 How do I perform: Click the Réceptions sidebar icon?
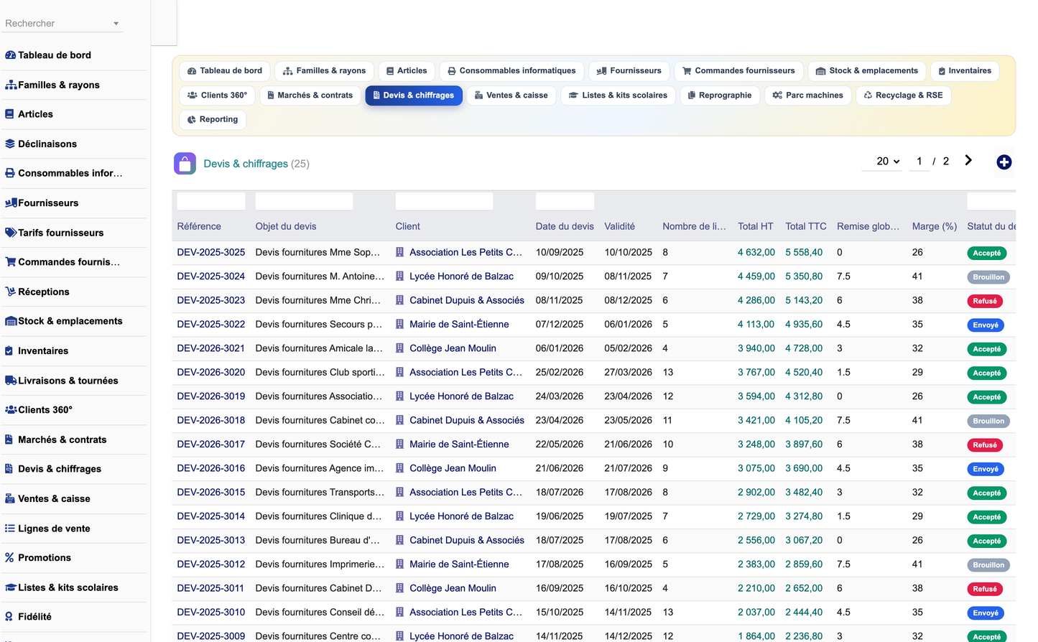[x=11, y=292]
